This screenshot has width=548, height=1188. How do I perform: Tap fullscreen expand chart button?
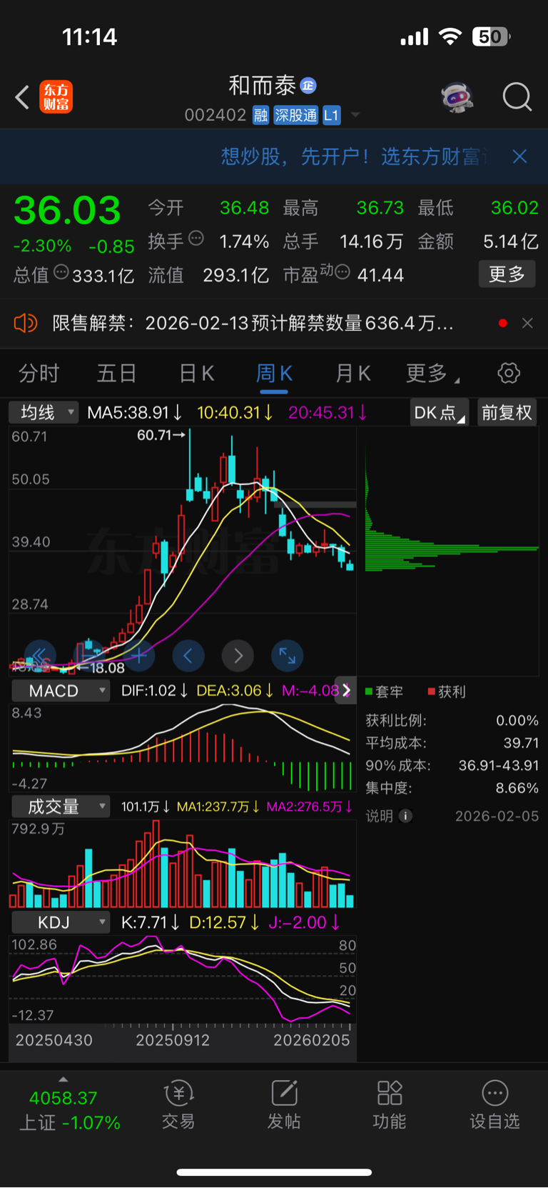(288, 655)
